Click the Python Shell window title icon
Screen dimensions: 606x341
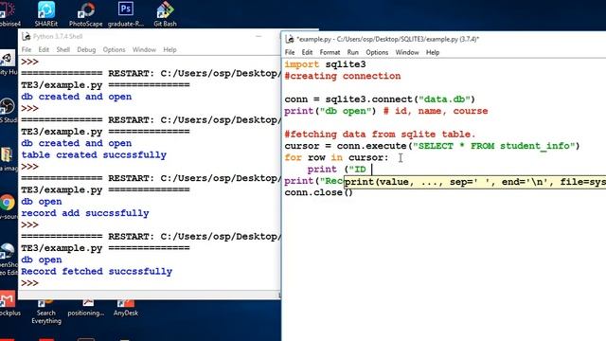[27, 36]
